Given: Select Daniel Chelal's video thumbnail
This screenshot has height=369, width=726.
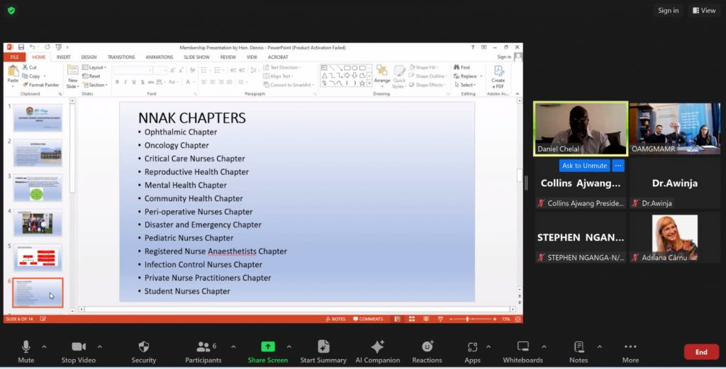Looking at the screenshot, I should coord(580,128).
